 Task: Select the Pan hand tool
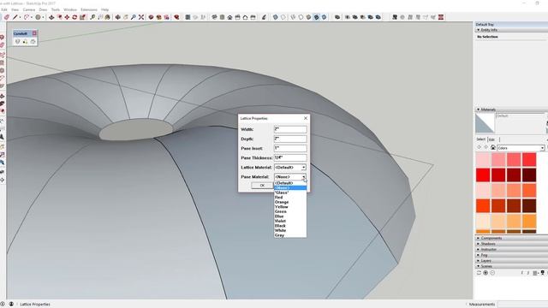(x=126, y=17)
